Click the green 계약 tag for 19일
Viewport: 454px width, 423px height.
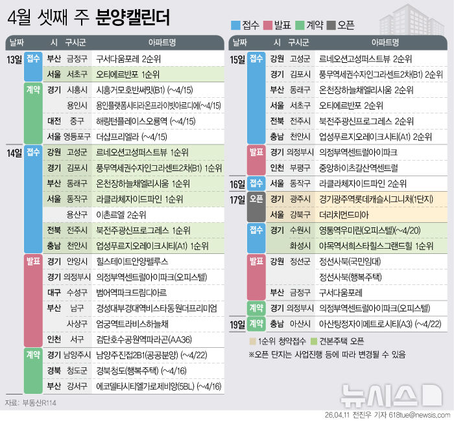coord(256,323)
